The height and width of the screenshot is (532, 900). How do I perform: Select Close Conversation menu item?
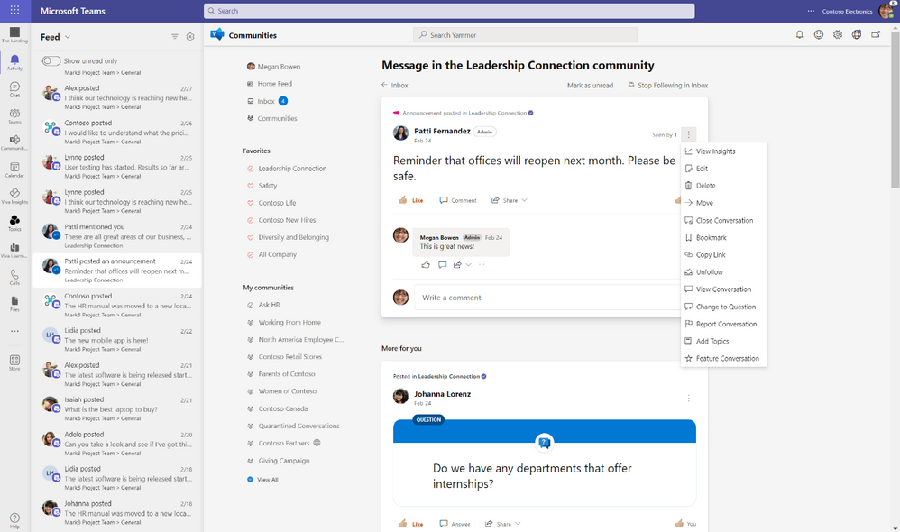(x=724, y=220)
